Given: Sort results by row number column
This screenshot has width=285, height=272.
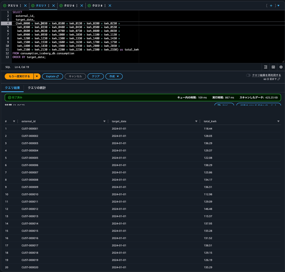Looking at the screenshot, I should coord(14,121).
